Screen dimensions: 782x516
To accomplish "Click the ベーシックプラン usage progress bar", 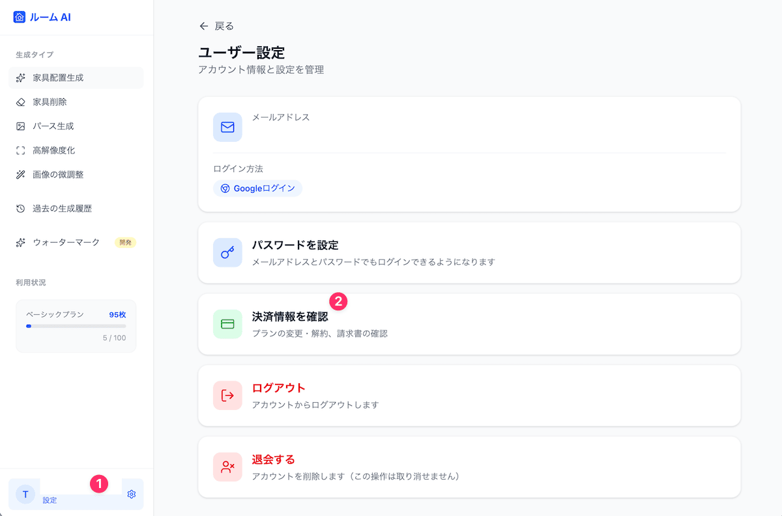I will pyautogui.click(x=76, y=326).
